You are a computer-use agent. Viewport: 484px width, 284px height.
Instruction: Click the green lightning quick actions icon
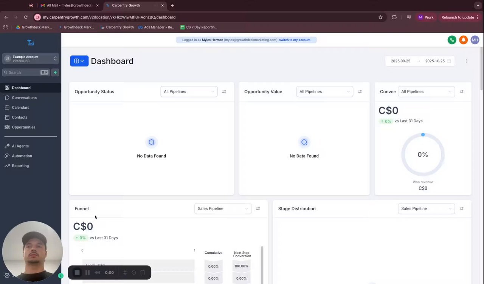point(55,73)
